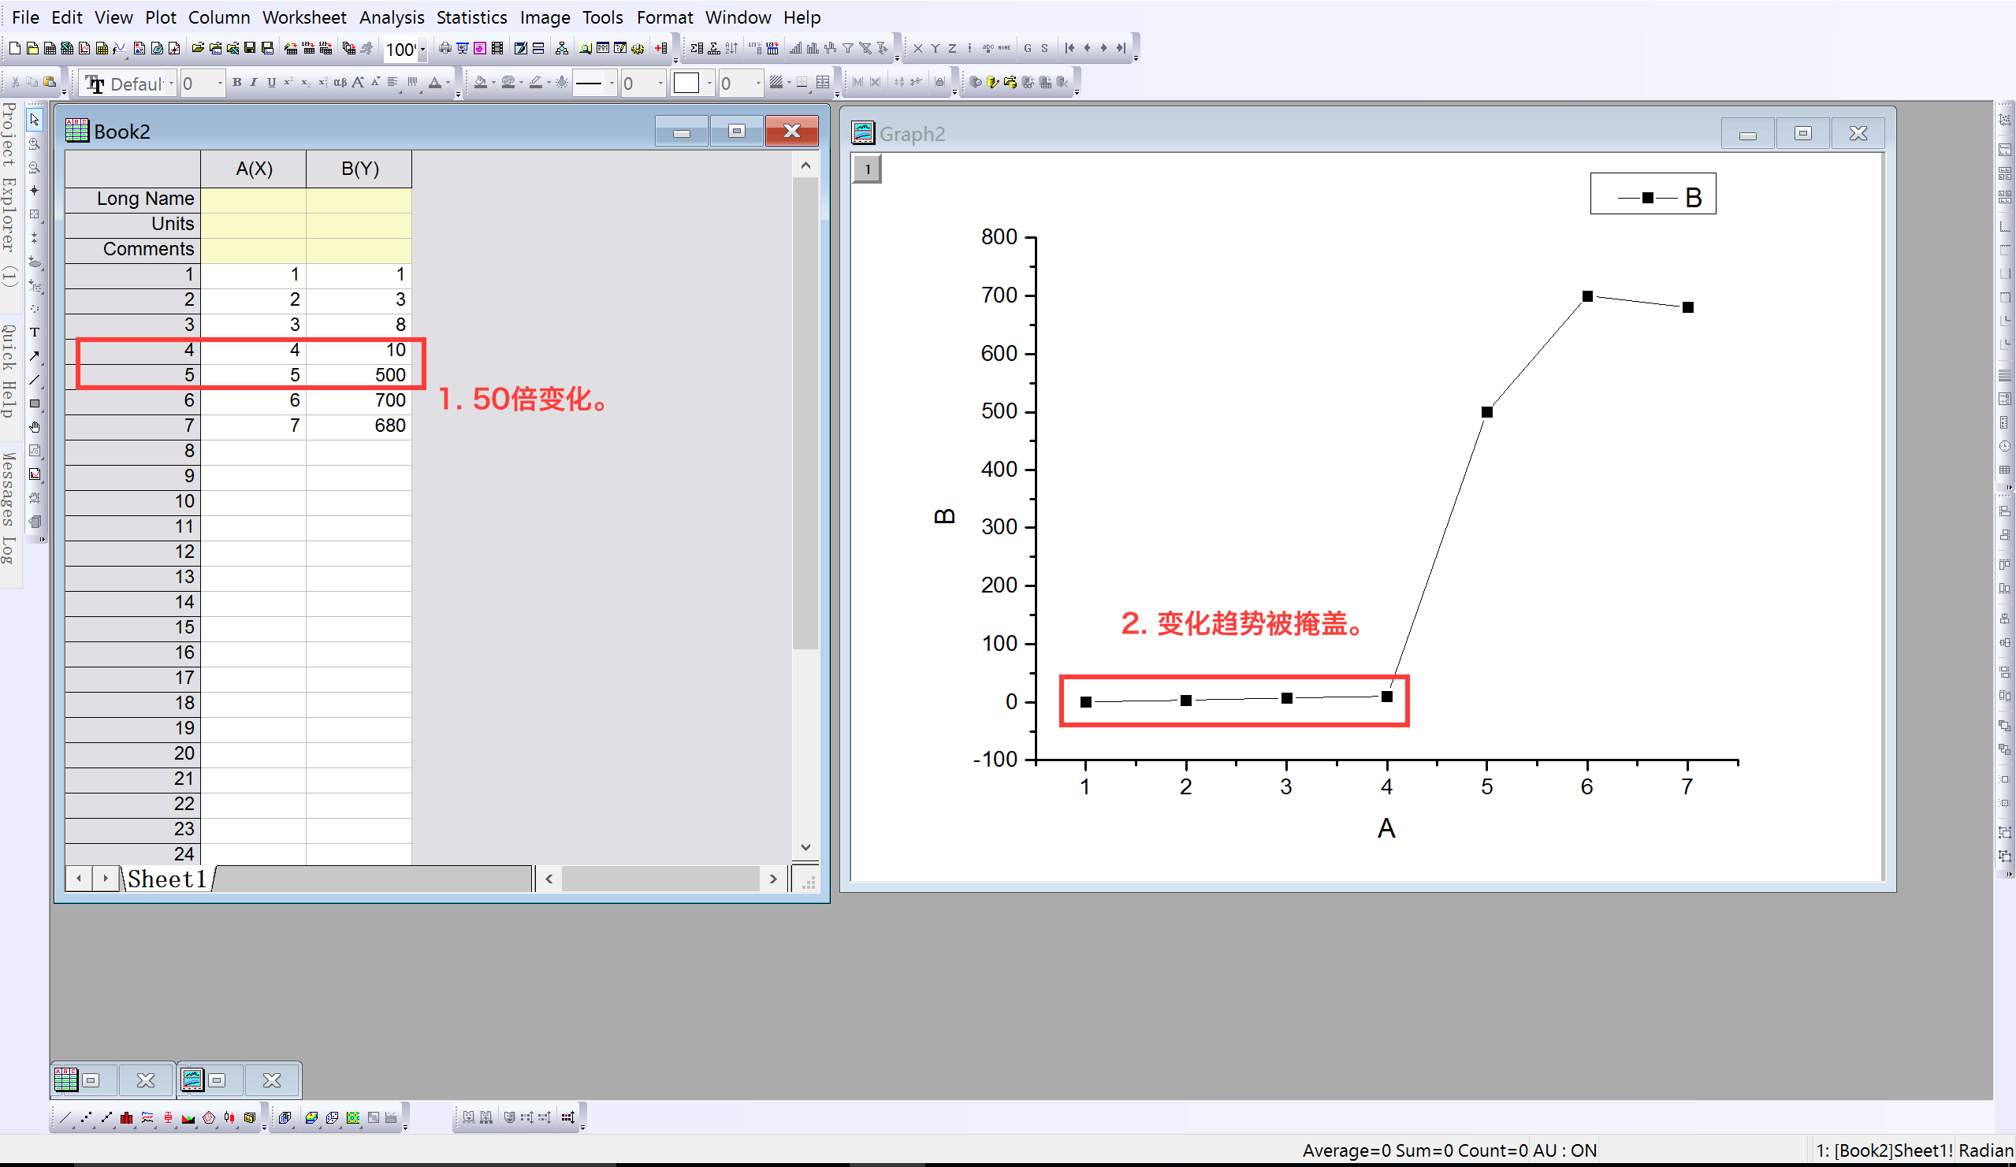
Task: Open the Plot menu
Action: point(160,17)
